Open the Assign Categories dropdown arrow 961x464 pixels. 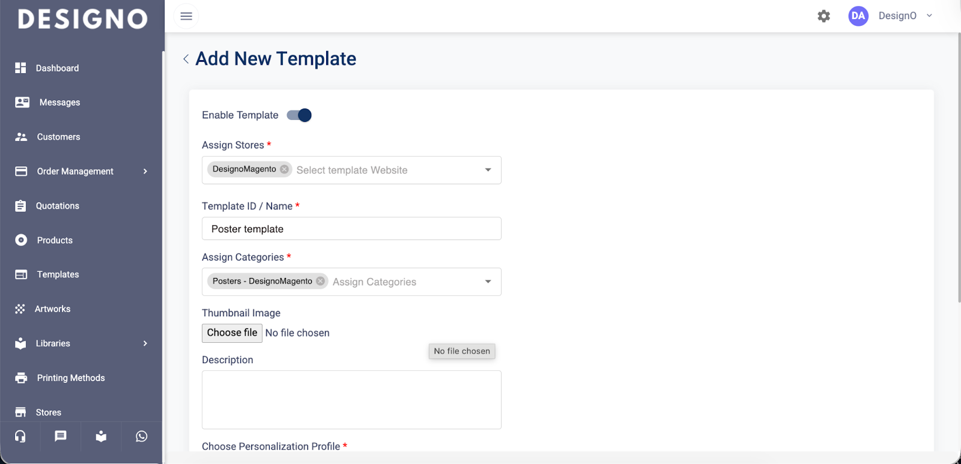pos(488,282)
